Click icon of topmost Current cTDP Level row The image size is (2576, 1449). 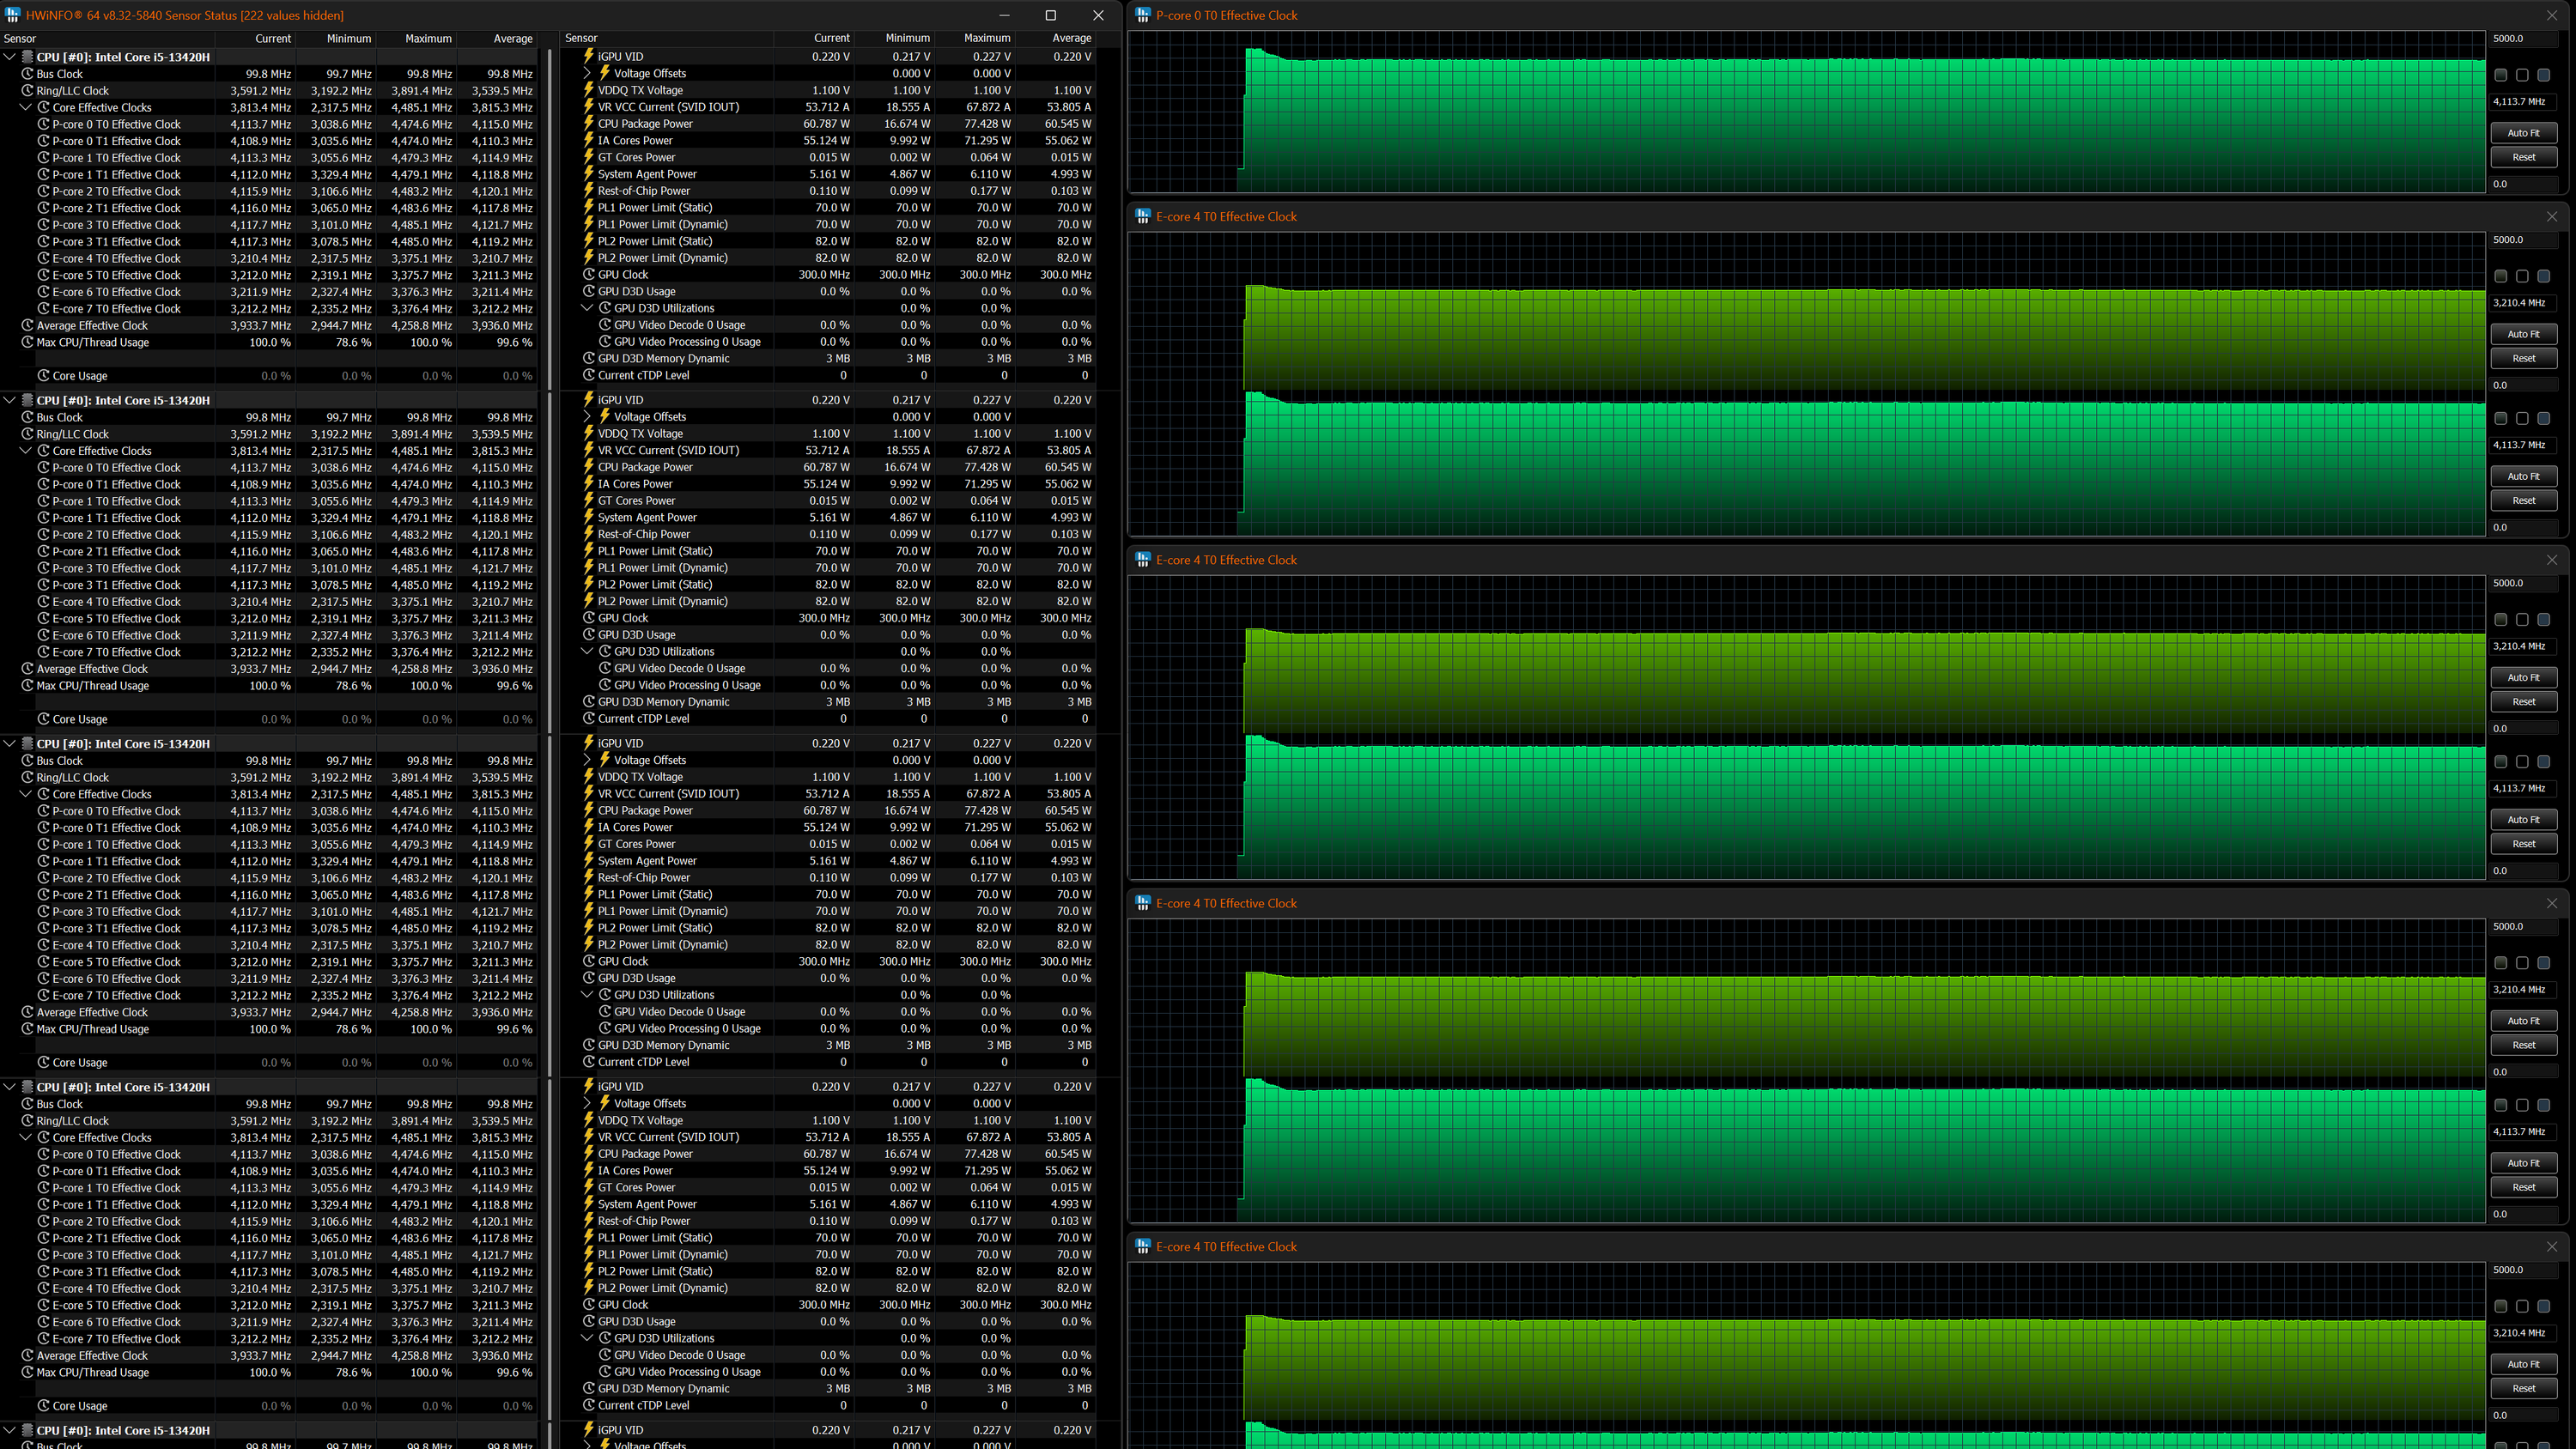589,376
